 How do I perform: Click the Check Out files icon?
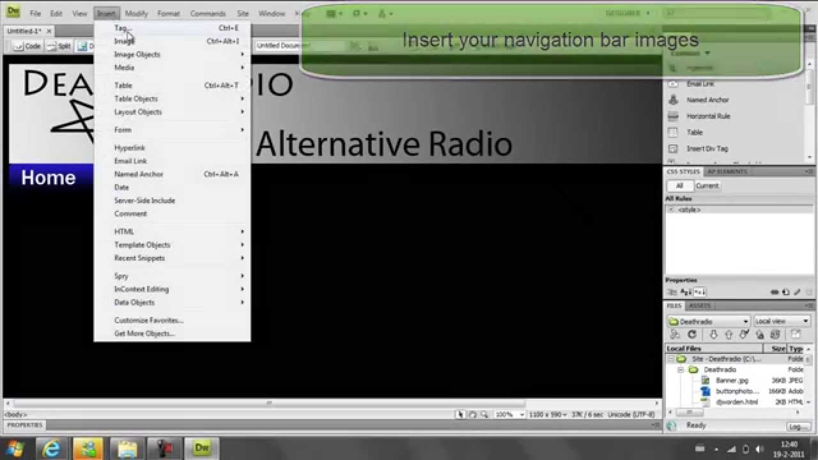(744, 334)
